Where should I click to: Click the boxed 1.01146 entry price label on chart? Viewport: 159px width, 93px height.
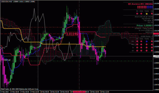pyautogui.click(x=72, y=34)
